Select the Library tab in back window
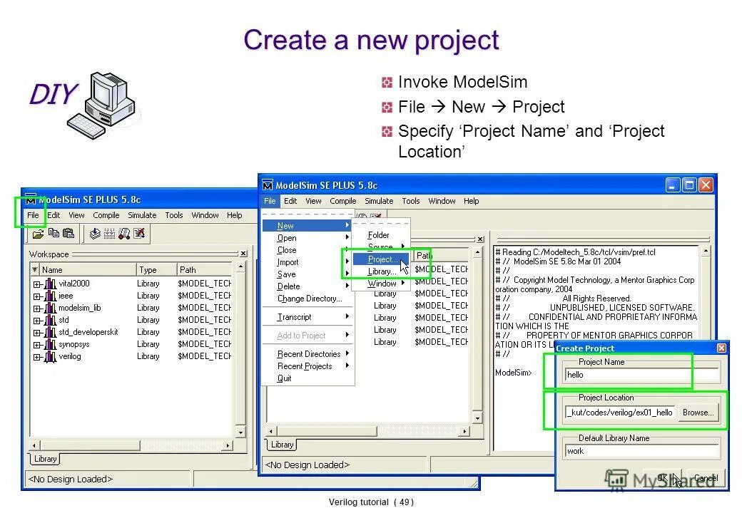Viewport: 742px width, 513px height. point(46,459)
